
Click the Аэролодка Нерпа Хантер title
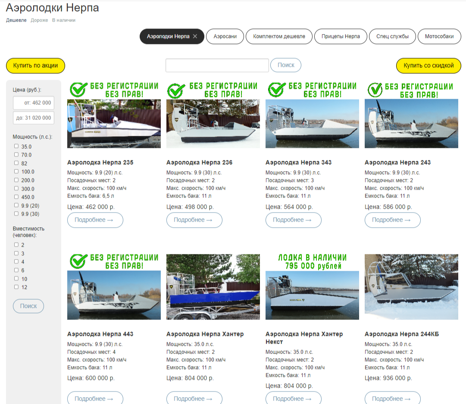click(x=205, y=334)
